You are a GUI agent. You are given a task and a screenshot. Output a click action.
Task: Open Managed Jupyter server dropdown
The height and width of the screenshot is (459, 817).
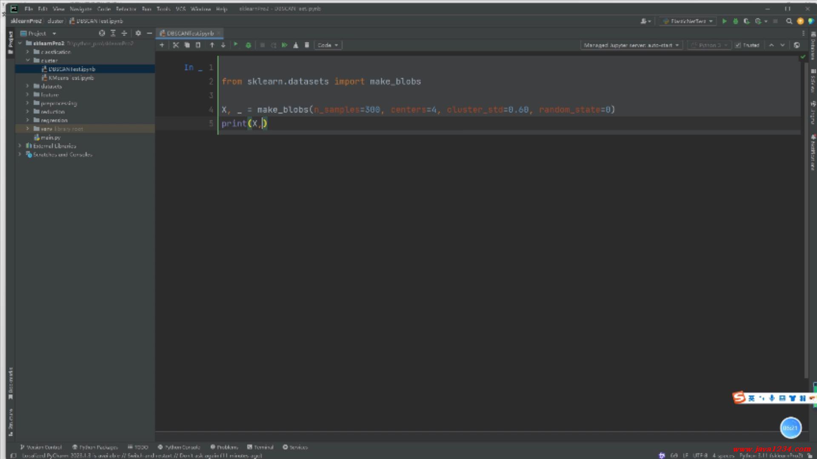click(x=631, y=45)
